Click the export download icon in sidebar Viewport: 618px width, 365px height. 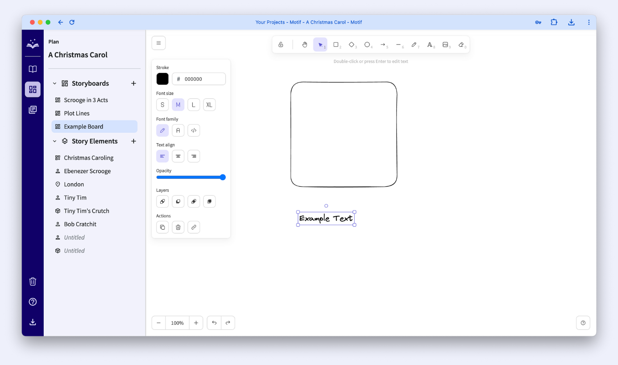pyautogui.click(x=33, y=322)
